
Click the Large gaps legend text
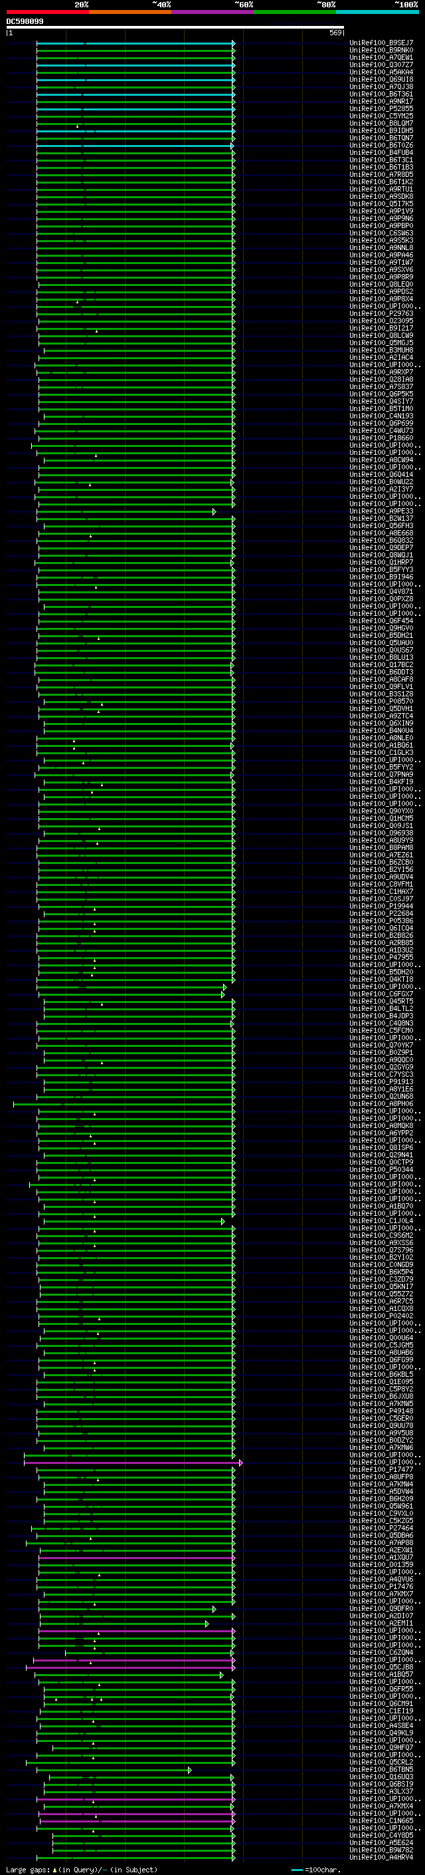pyautogui.click(x=82, y=1870)
